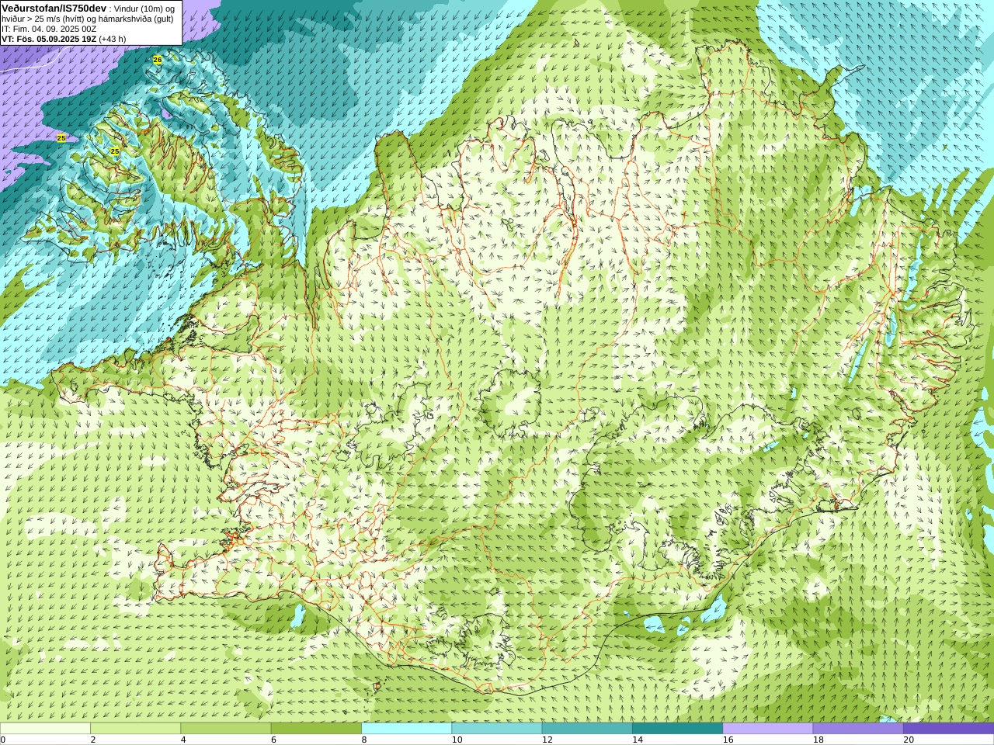The width and height of the screenshot is (994, 745).
Task: Click the legend label '10'
Action: tap(457, 740)
